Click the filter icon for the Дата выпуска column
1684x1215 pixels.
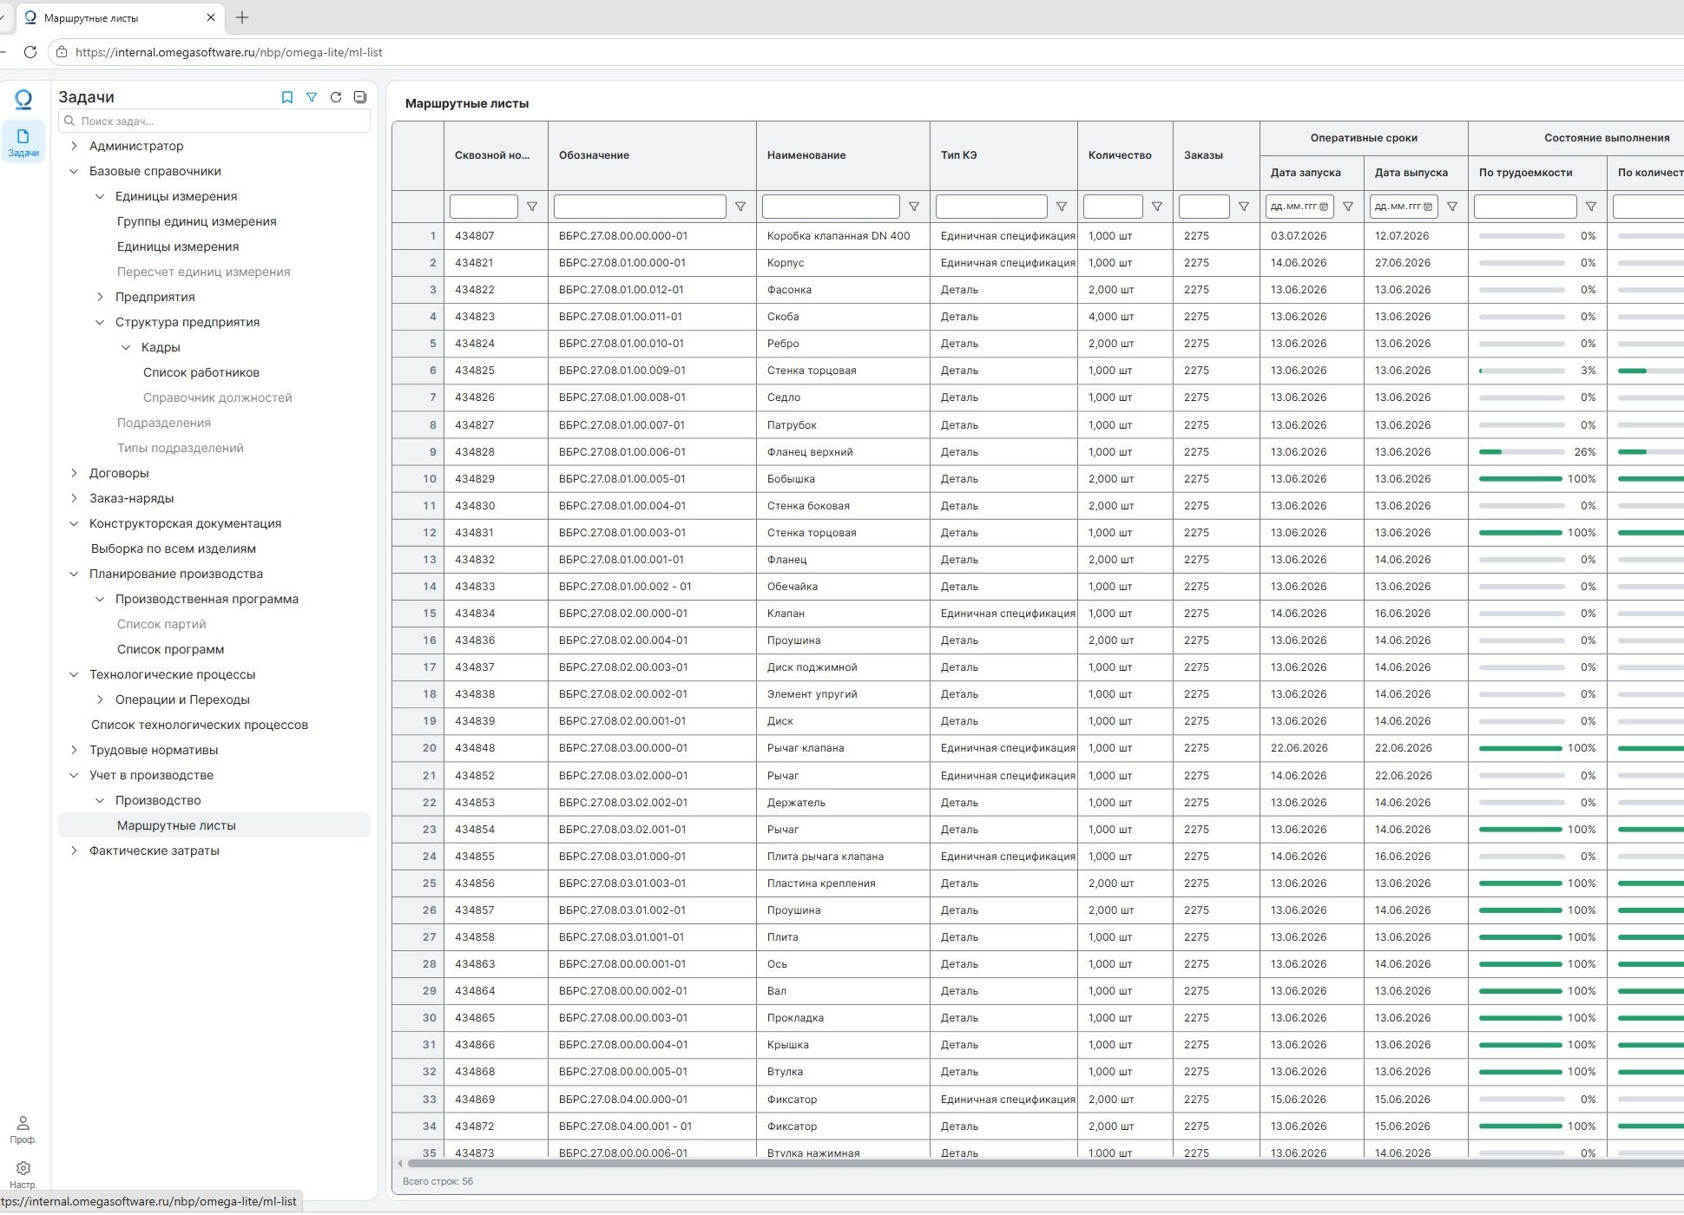[x=1452, y=207]
